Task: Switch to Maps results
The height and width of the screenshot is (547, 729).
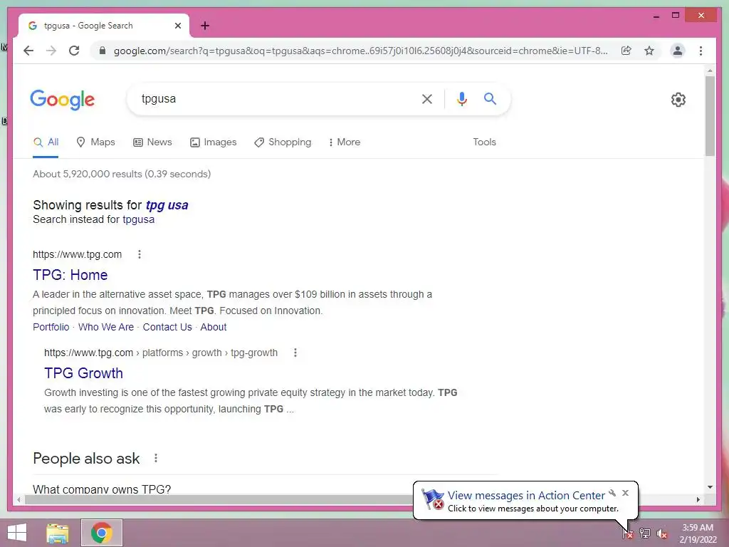Action: click(x=96, y=142)
